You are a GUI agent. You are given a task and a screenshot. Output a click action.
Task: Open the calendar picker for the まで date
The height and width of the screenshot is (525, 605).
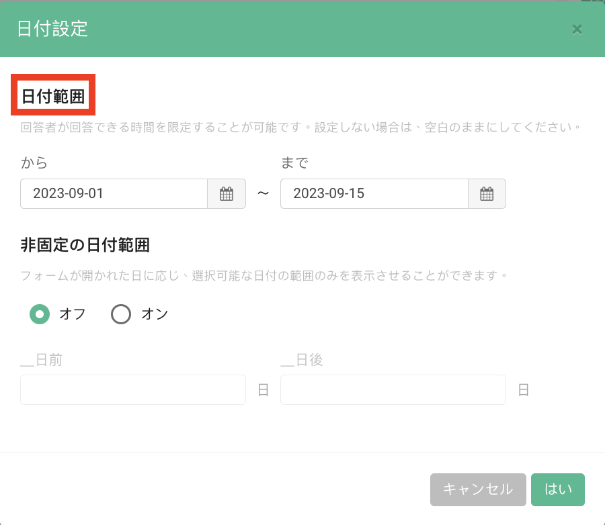tap(487, 193)
